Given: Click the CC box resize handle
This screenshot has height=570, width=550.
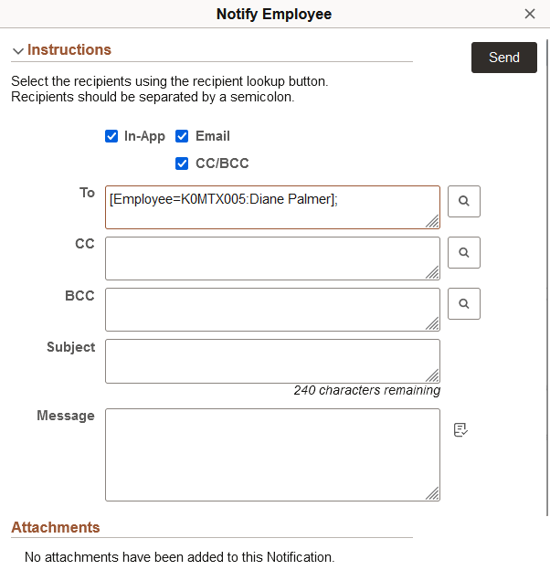Looking at the screenshot, I should click(x=432, y=272).
